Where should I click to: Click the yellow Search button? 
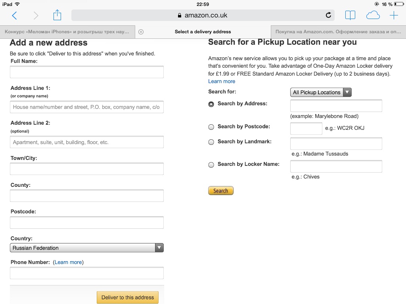[220, 191]
